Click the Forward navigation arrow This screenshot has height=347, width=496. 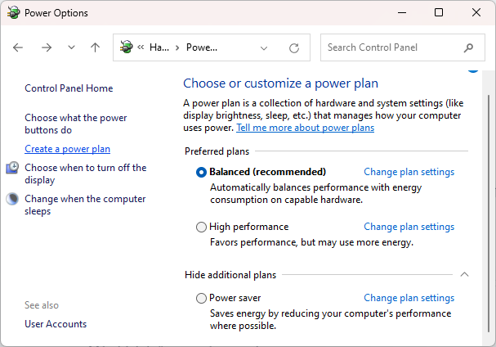click(x=47, y=47)
